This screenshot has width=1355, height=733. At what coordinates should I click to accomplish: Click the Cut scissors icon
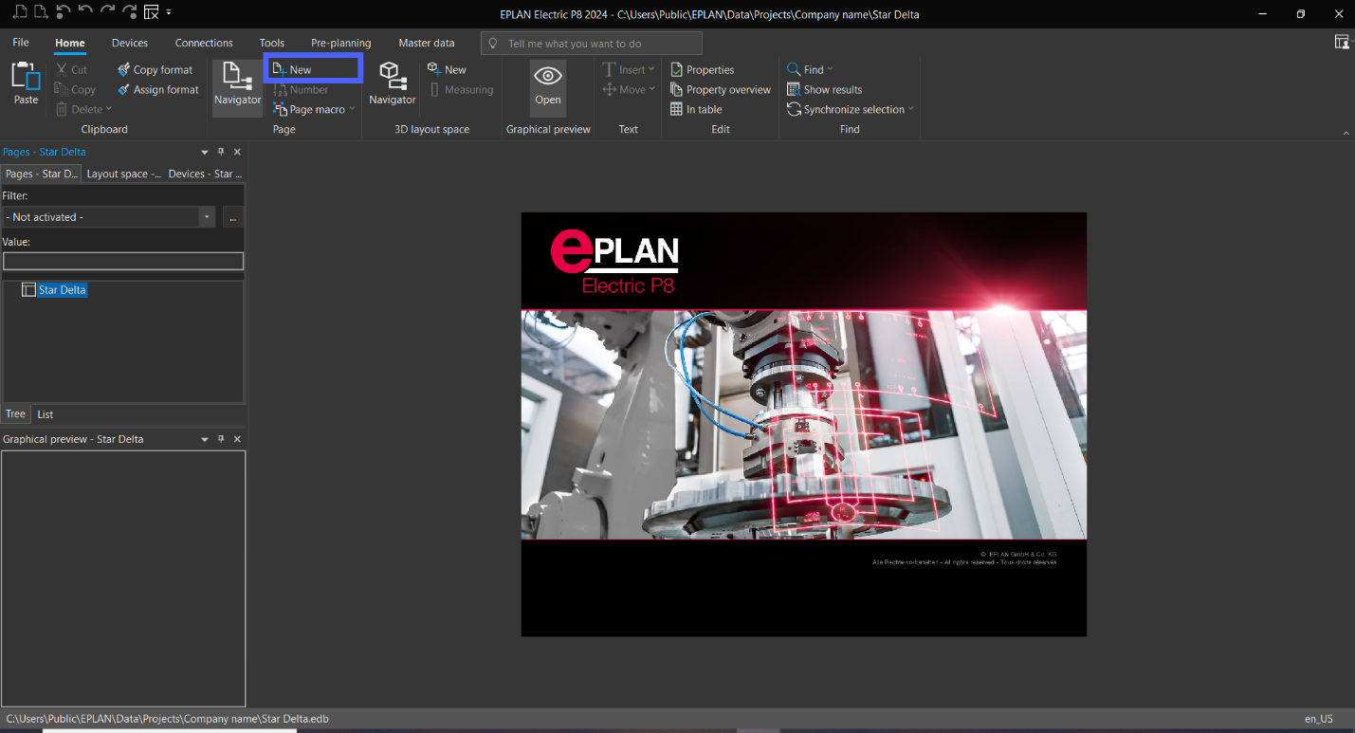62,69
